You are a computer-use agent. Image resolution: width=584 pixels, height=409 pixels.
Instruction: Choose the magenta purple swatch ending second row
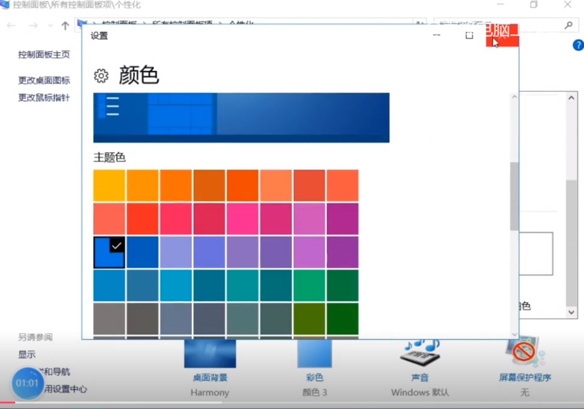point(343,219)
